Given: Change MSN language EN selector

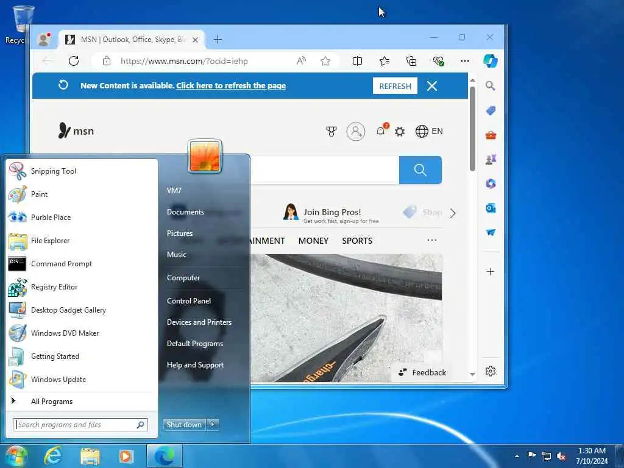Looking at the screenshot, I should [x=429, y=132].
